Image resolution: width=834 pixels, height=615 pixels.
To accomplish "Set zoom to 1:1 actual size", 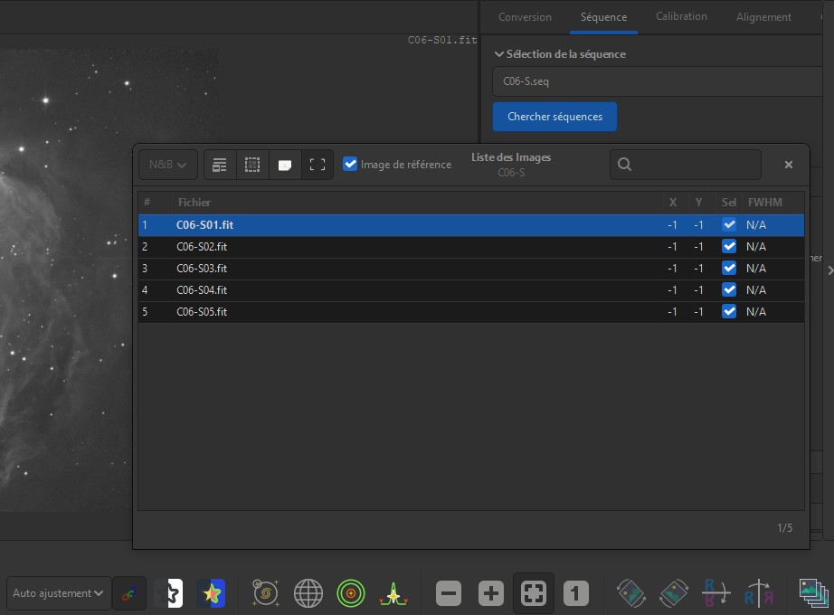I will (576, 593).
